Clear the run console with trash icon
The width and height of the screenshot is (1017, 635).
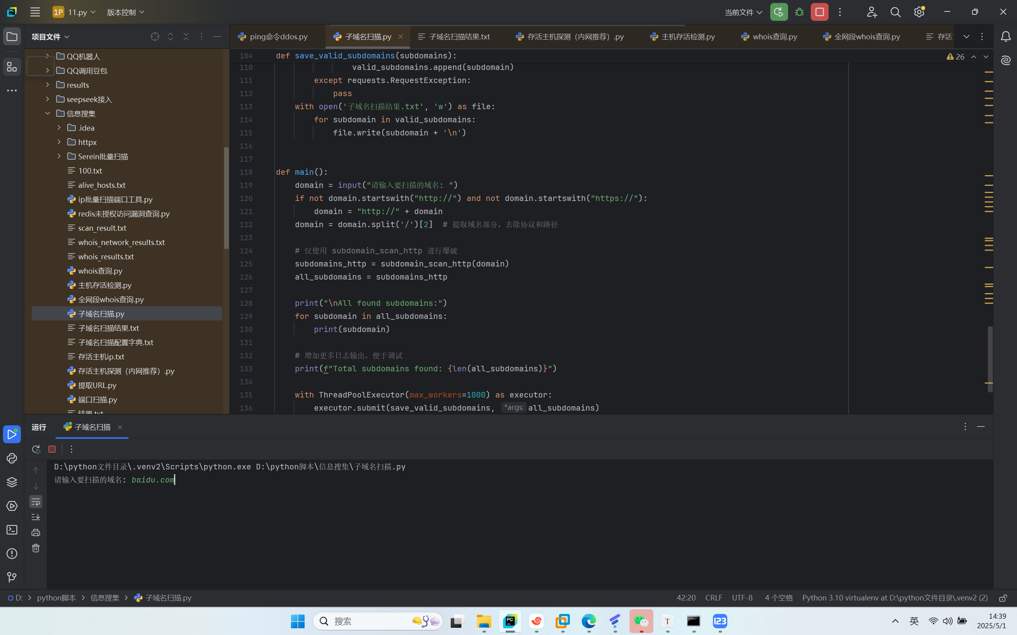pyautogui.click(x=36, y=548)
